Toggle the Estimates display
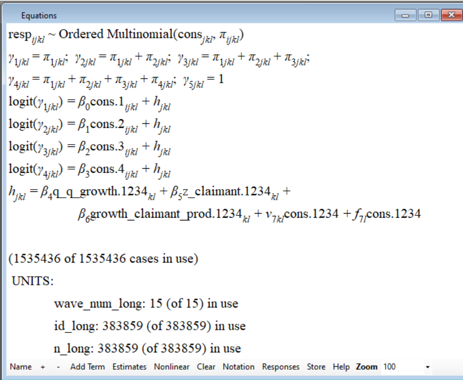 (129, 366)
